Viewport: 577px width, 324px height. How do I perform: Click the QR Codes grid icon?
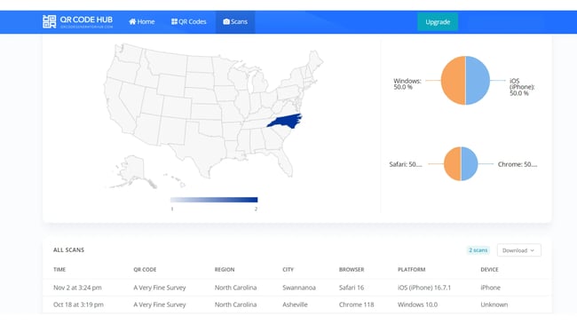[174, 21]
